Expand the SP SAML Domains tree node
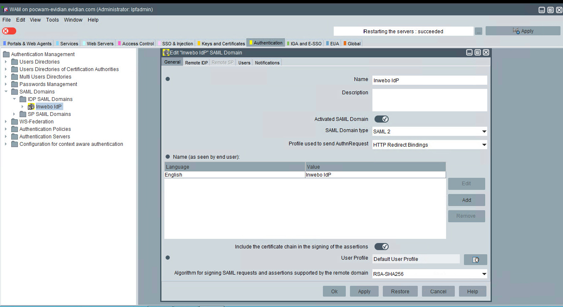The width and height of the screenshot is (563, 307). 14,114
